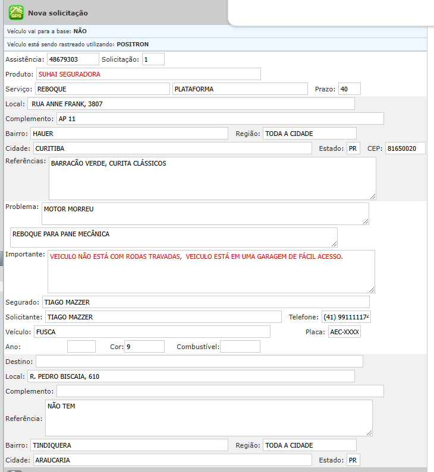Click inside the Referências text area
This screenshot has height=472, width=434.
click(x=212, y=178)
